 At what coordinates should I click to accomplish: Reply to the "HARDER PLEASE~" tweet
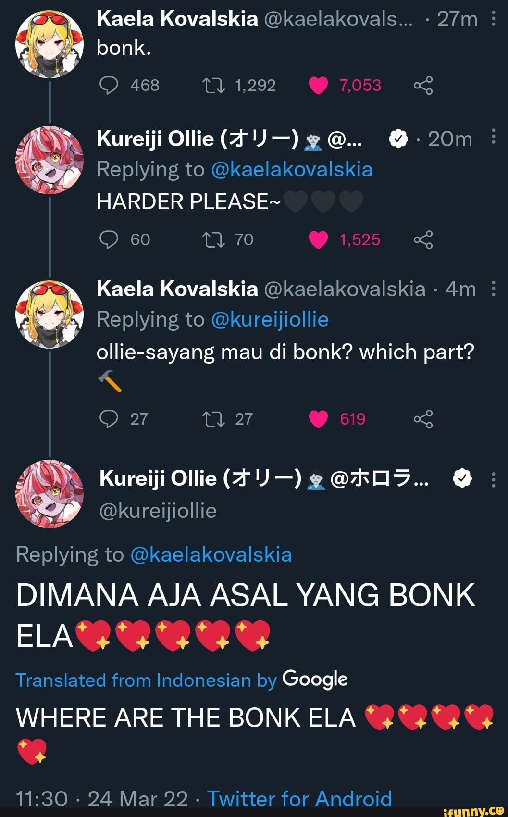coord(109,239)
